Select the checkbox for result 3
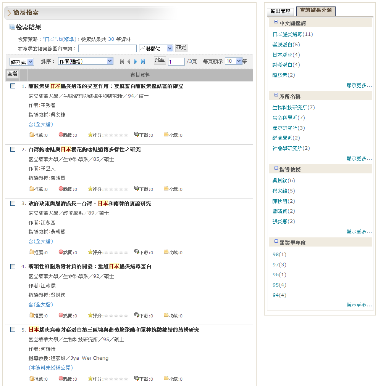This screenshot has height=386, width=378. coord(13,203)
